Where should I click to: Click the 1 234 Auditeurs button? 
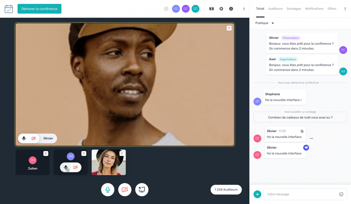pyautogui.click(x=226, y=190)
